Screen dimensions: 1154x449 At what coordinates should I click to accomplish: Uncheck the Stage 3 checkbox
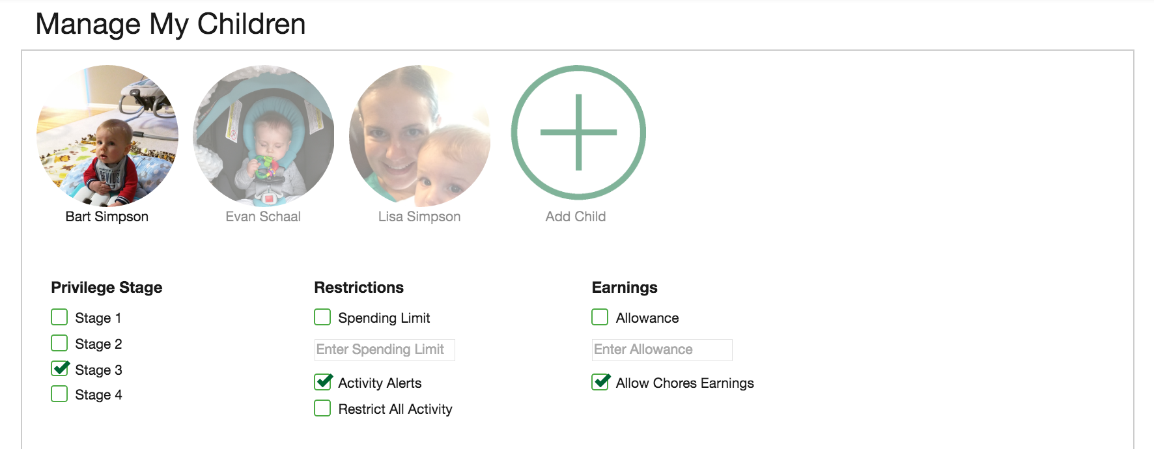pos(60,369)
